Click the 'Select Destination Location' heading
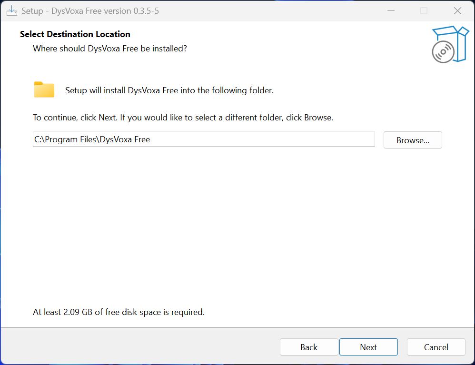This screenshot has width=475, height=365. 75,34
